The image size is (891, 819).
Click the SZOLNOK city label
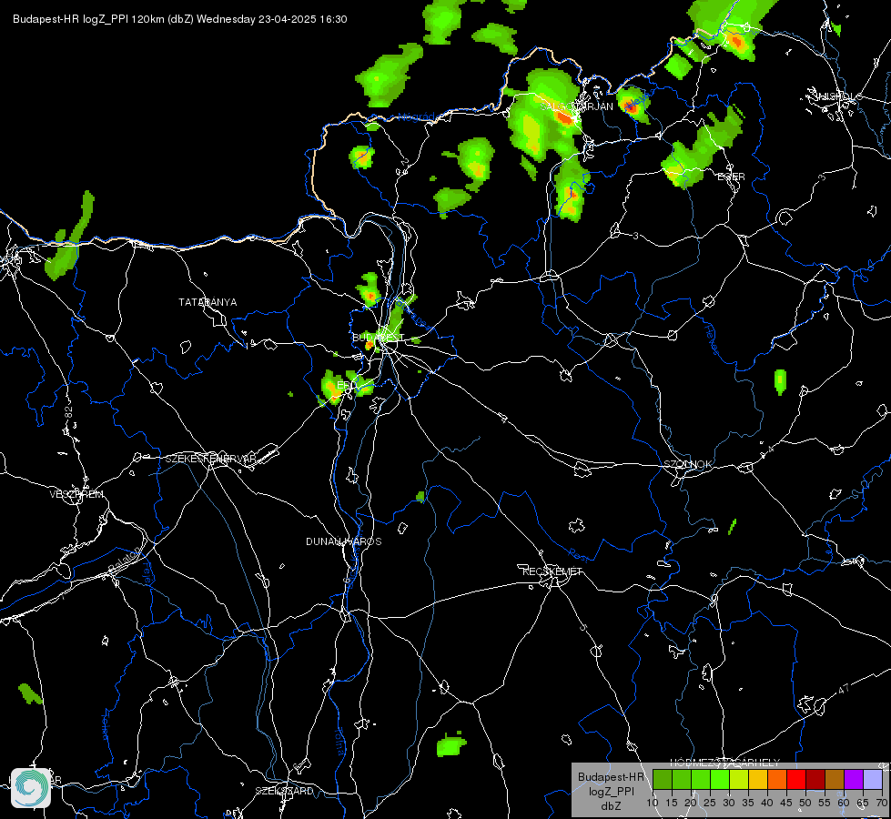click(x=687, y=464)
